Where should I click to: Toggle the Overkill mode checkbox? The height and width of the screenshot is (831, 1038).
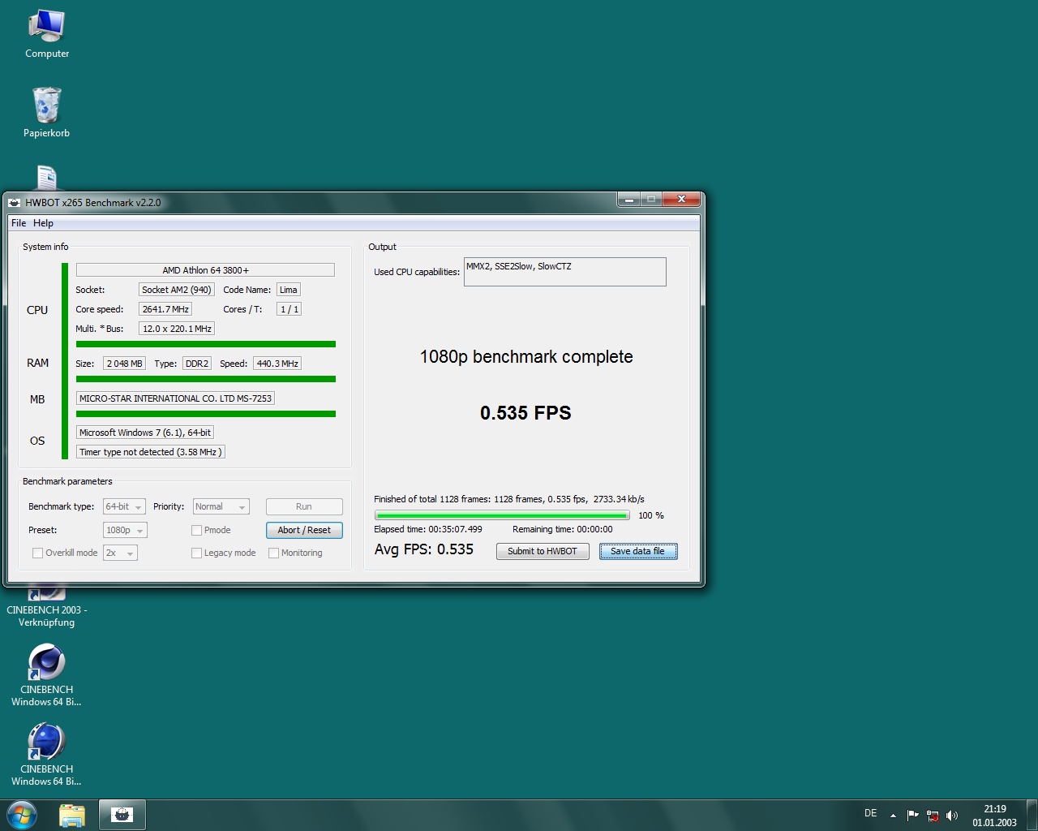[37, 553]
